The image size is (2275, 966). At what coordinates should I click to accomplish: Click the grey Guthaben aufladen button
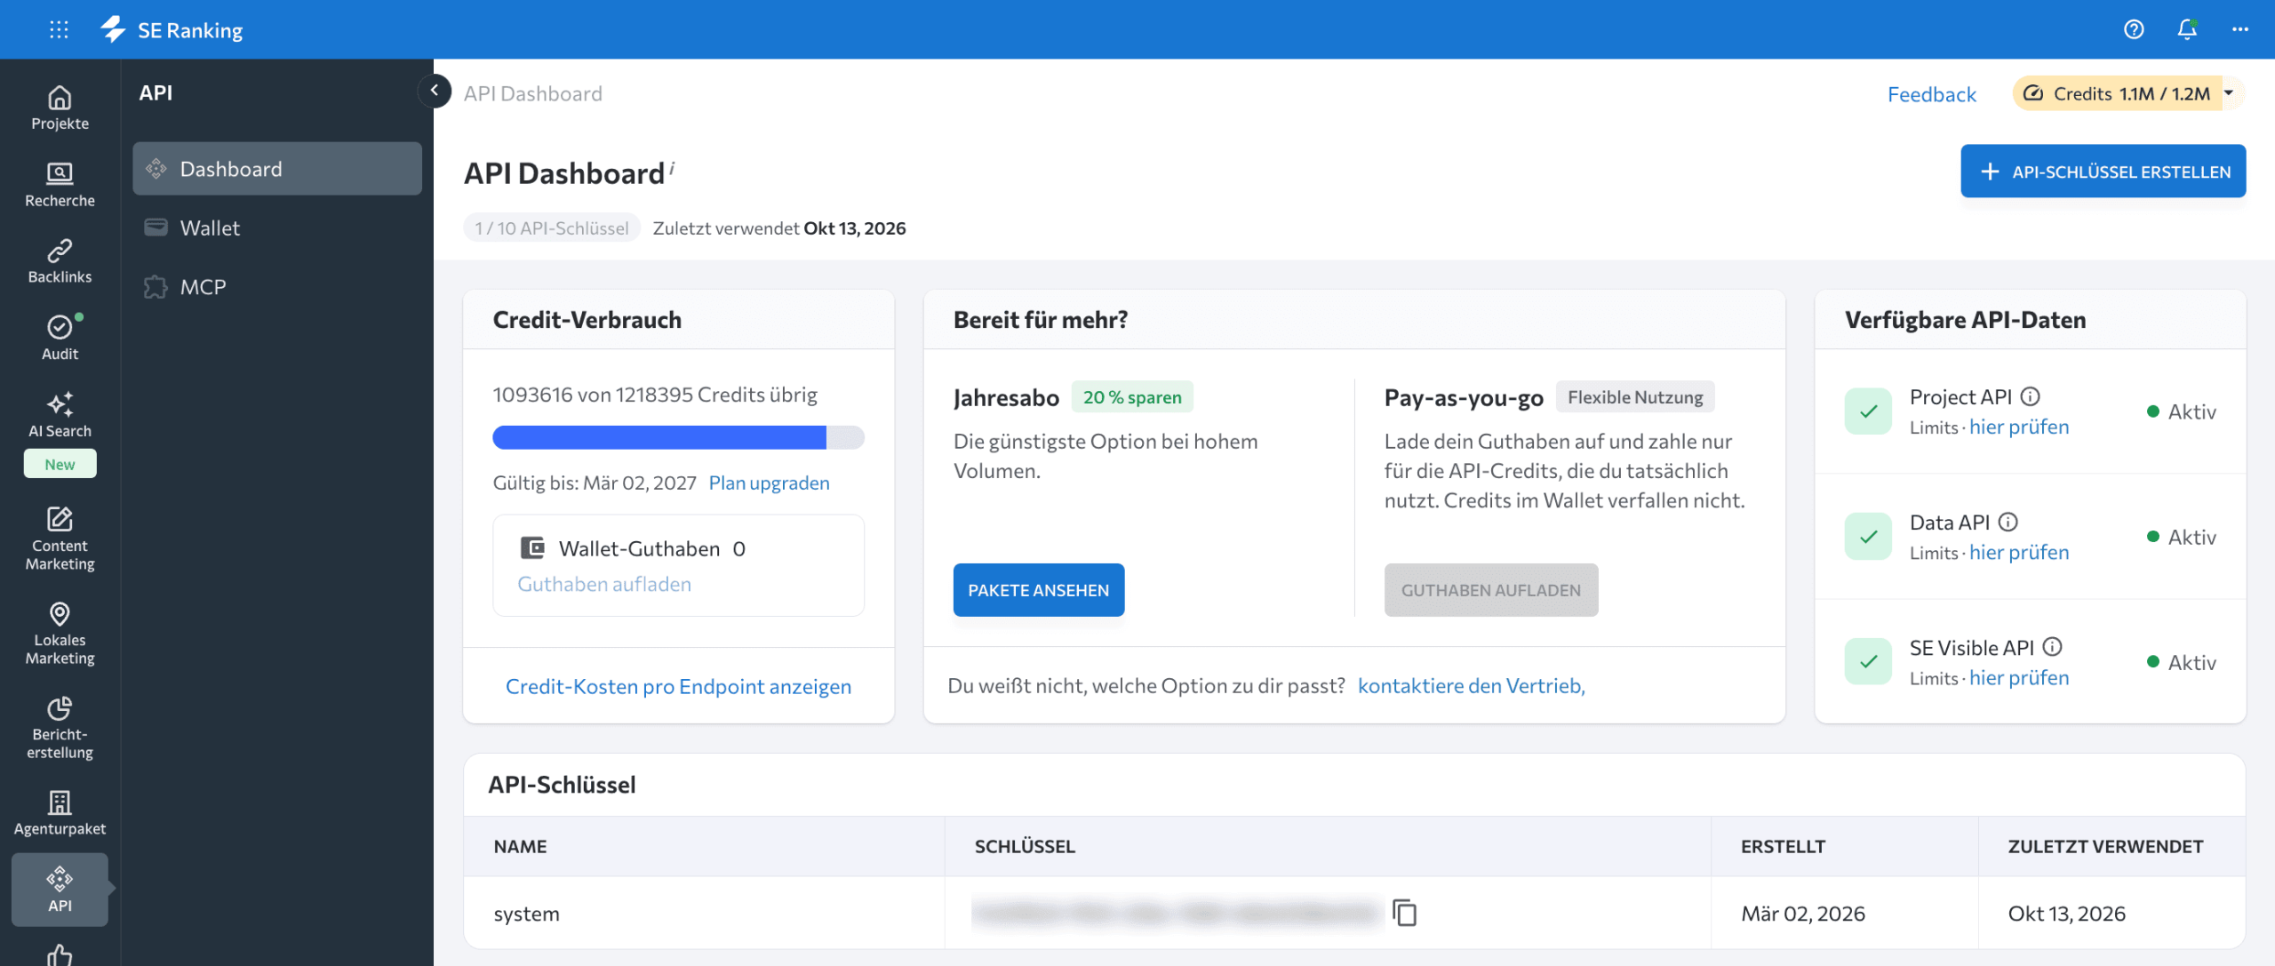[x=1490, y=590]
